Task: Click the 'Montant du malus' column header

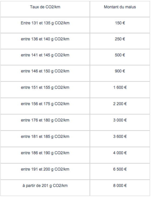Action: (120, 9)
